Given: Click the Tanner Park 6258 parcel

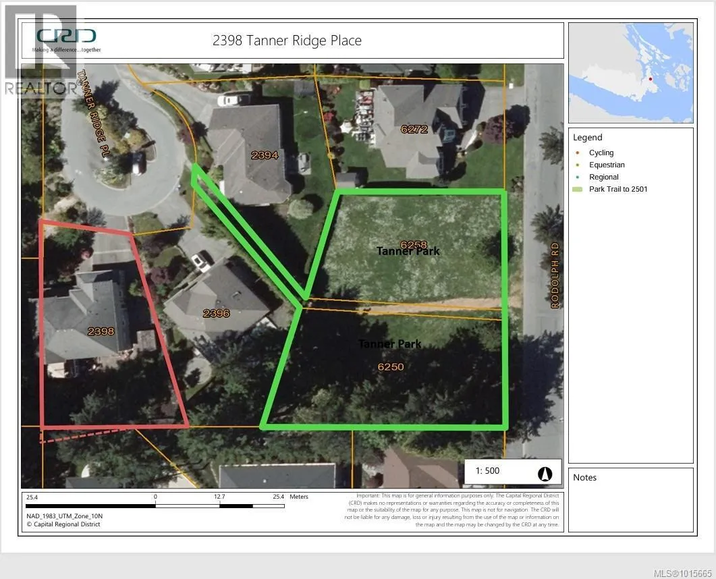Looking at the screenshot, I should coord(413,245).
